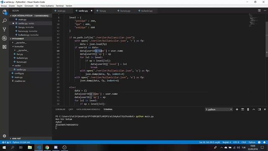
Task: Close unsaved veriler.py tab dot
Action: [91, 11]
